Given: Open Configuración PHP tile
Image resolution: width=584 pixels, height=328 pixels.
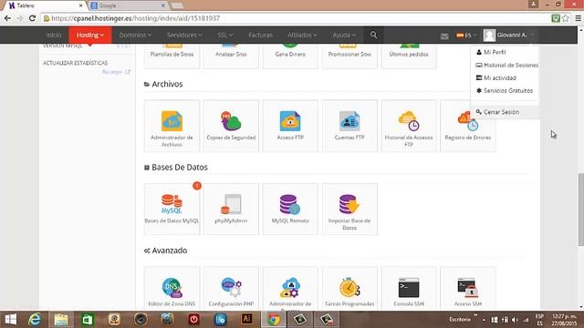Looking at the screenshot, I should tap(231, 288).
